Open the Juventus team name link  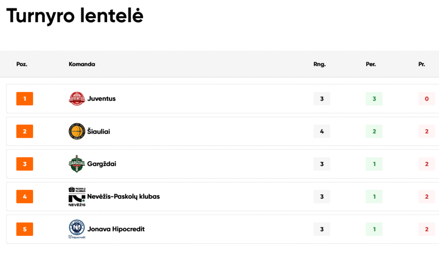coord(102,99)
